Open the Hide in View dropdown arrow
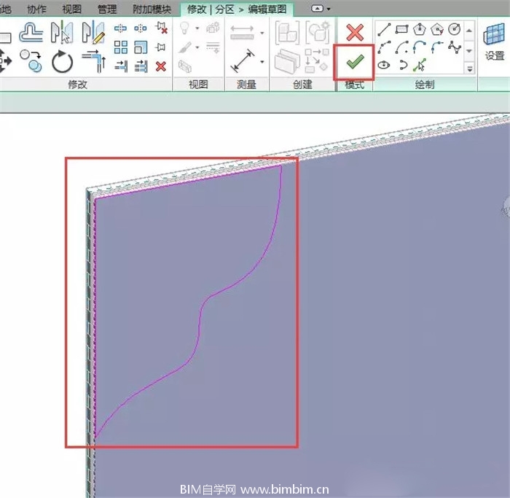Image resolution: width=510 pixels, height=498 pixels. click(x=197, y=28)
